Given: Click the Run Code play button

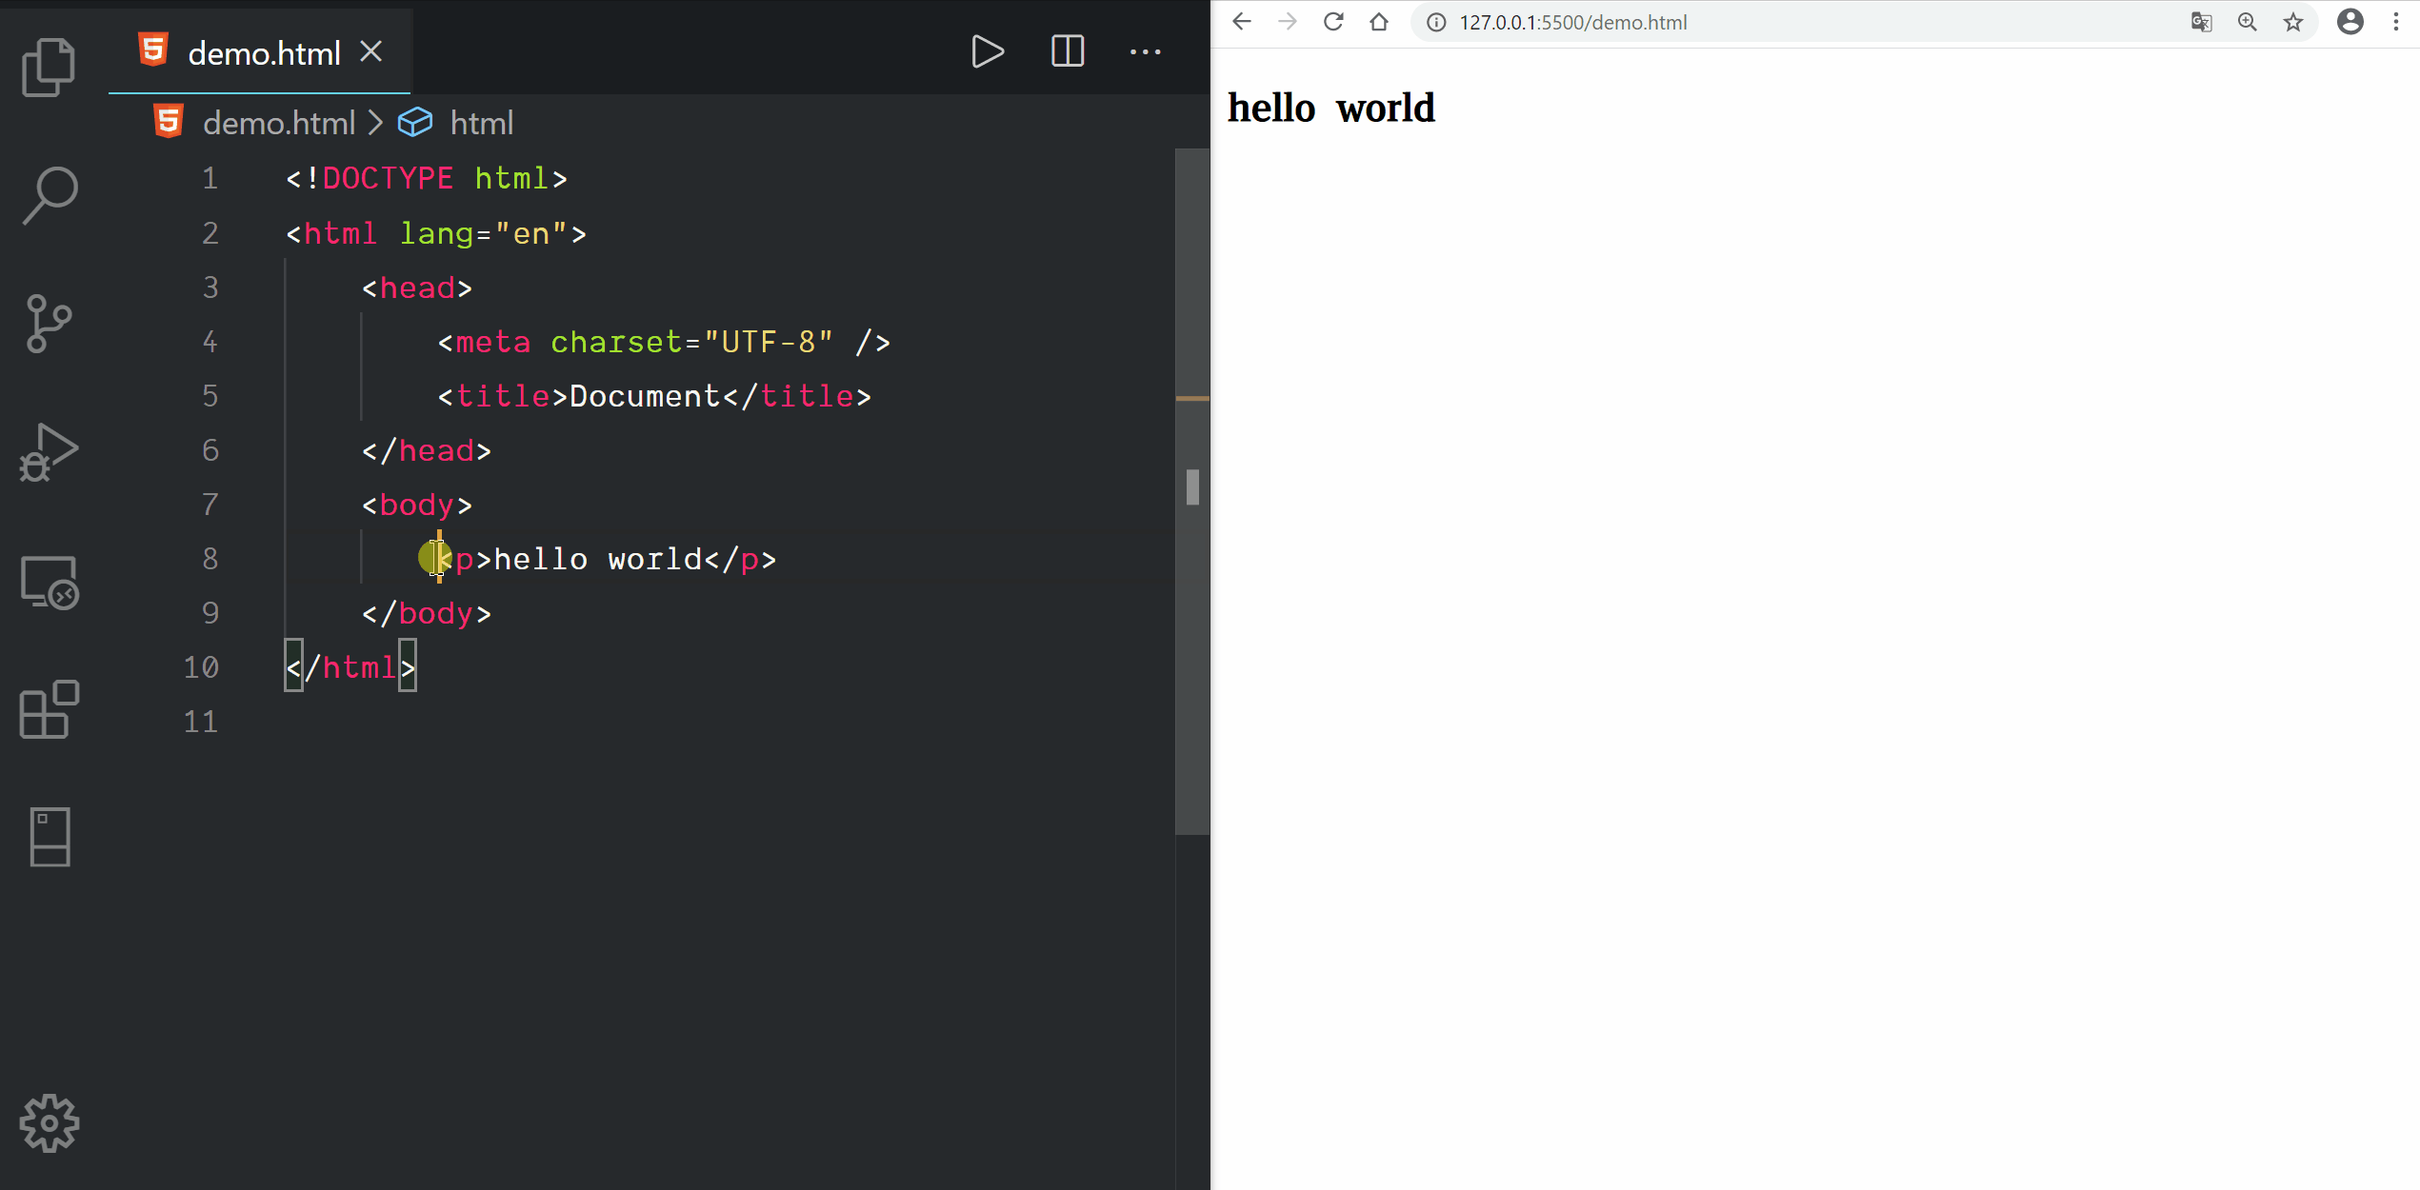Looking at the screenshot, I should 988,51.
